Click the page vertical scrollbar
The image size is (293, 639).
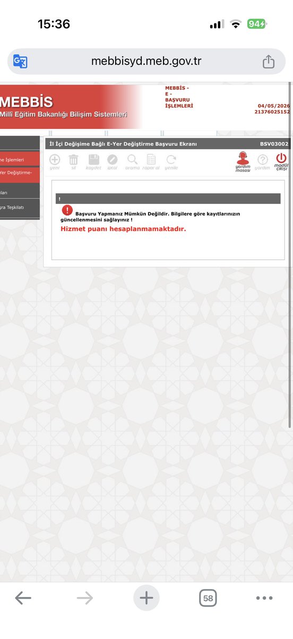pos(290,256)
